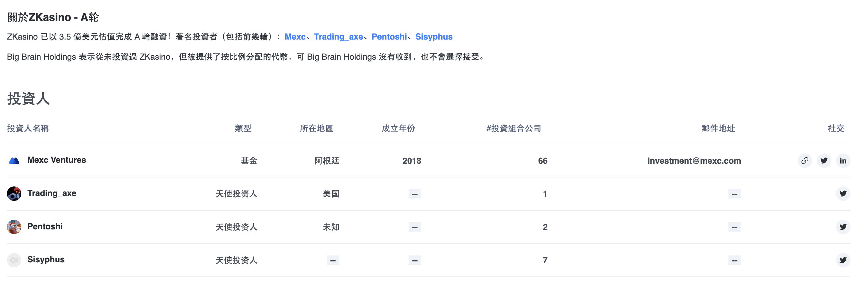This screenshot has height=289, width=867.
Task: Follow the Trading_axe link in description
Action: click(338, 37)
